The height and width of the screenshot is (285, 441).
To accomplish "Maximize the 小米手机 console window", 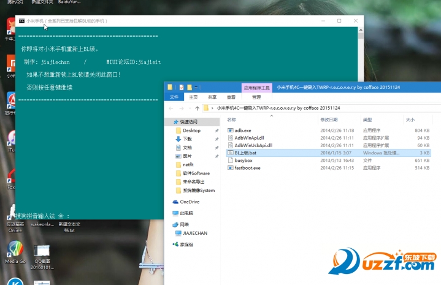I will click(339, 21).
